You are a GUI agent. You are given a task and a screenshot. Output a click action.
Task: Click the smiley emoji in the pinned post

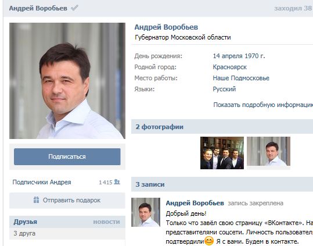pos(209,241)
